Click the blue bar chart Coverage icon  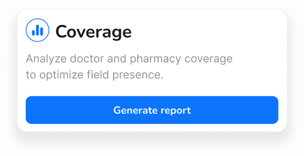(37, 30)
